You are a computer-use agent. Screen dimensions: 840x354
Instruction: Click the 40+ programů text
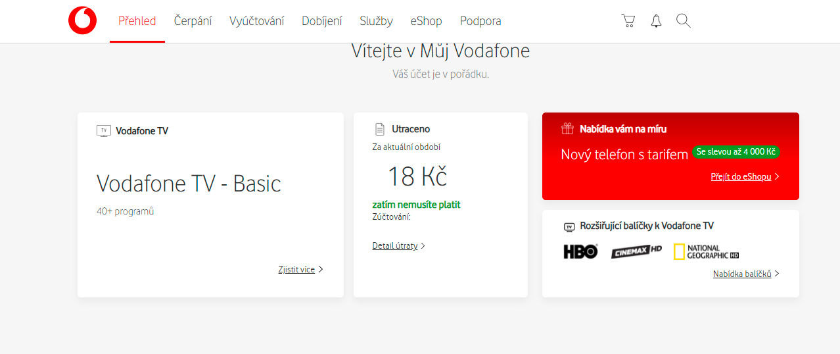(x=125, y=211)
